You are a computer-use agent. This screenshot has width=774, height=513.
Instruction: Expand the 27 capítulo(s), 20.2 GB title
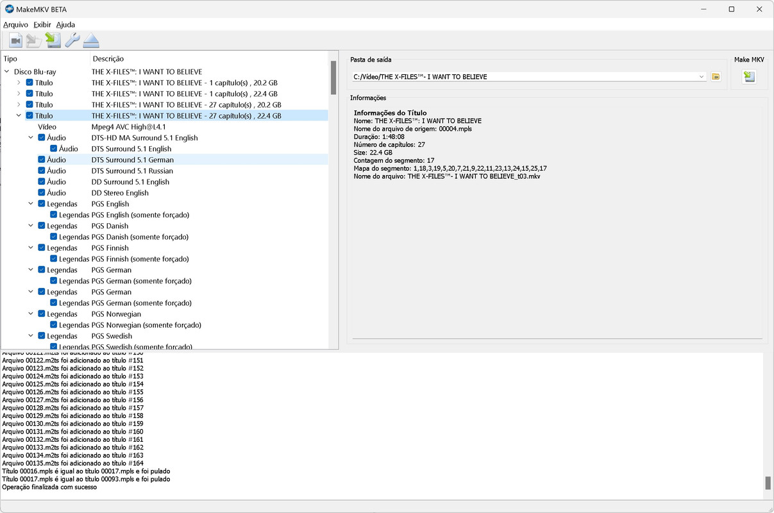click(19, 105)
